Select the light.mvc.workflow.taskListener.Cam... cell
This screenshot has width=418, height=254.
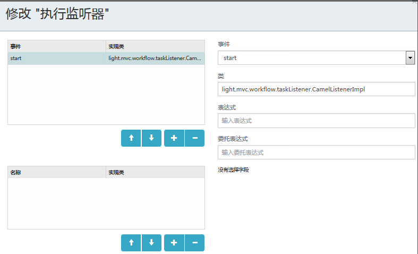[155, 58]
